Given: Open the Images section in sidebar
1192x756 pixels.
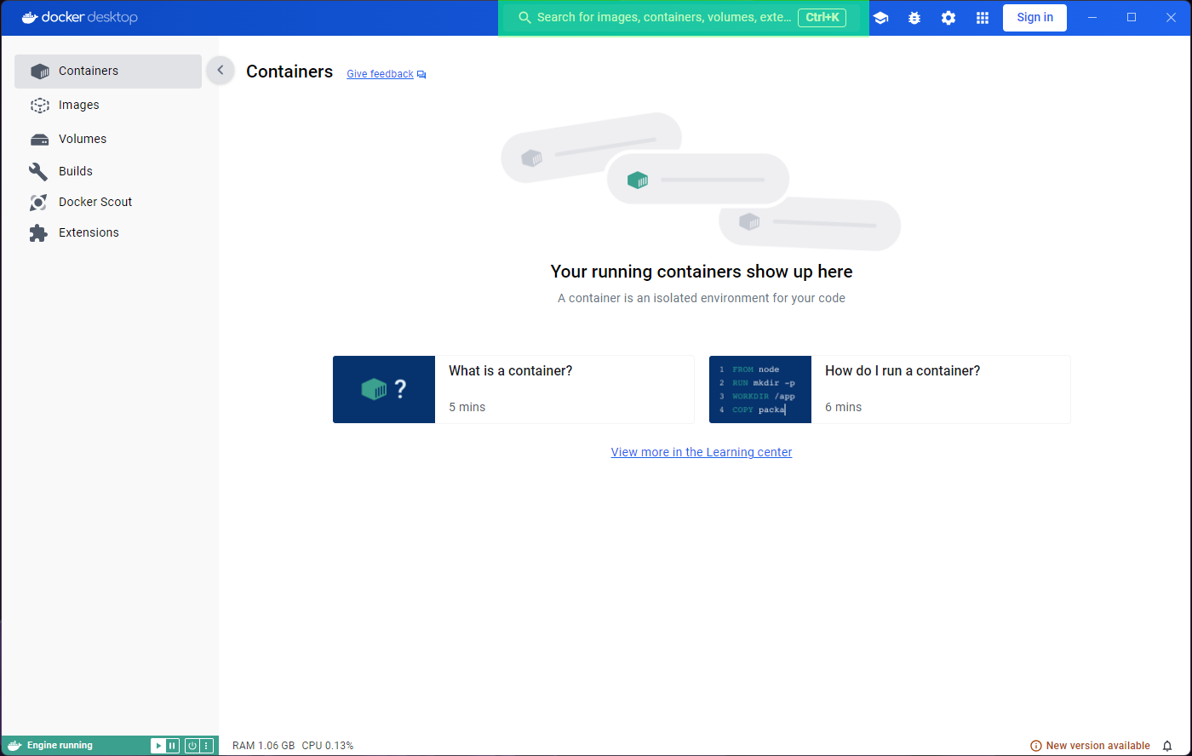Looking at the screenshot, I should tap(108, 105).
